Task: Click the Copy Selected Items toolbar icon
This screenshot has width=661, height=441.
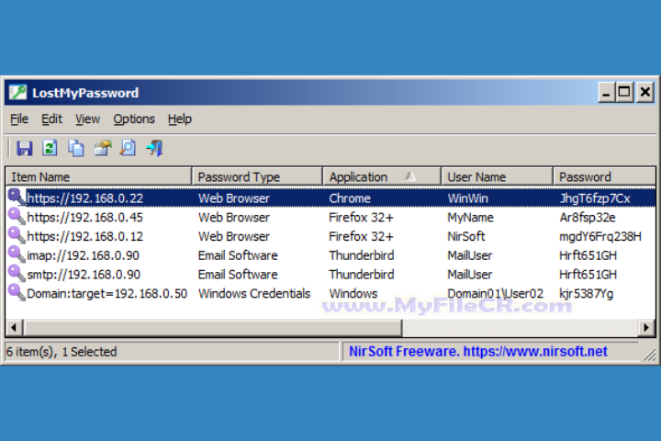Action: pyautogui.click(x=76, y=148)
